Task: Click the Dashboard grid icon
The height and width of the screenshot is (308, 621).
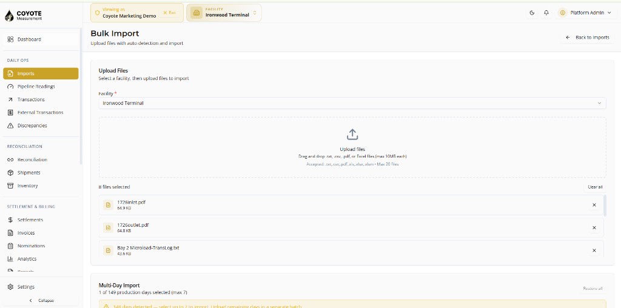Action: point(11,39)
